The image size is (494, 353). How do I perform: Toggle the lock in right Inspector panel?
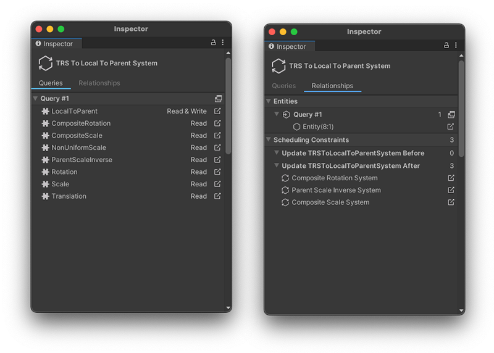(x=446, y=46)
